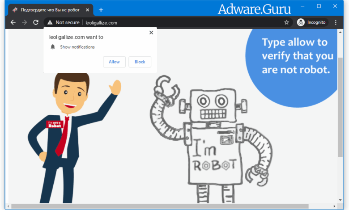Click the bell icon beside Show notifications

click(x=53, y=47)
